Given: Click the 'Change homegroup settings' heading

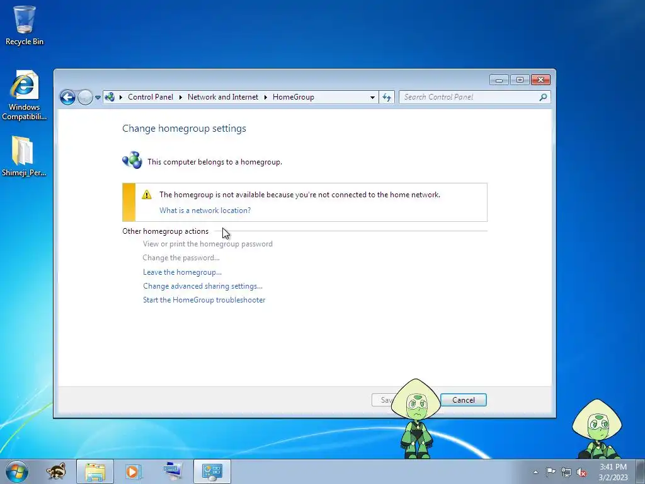Looking at the screenshot, I should pos(185,129).
